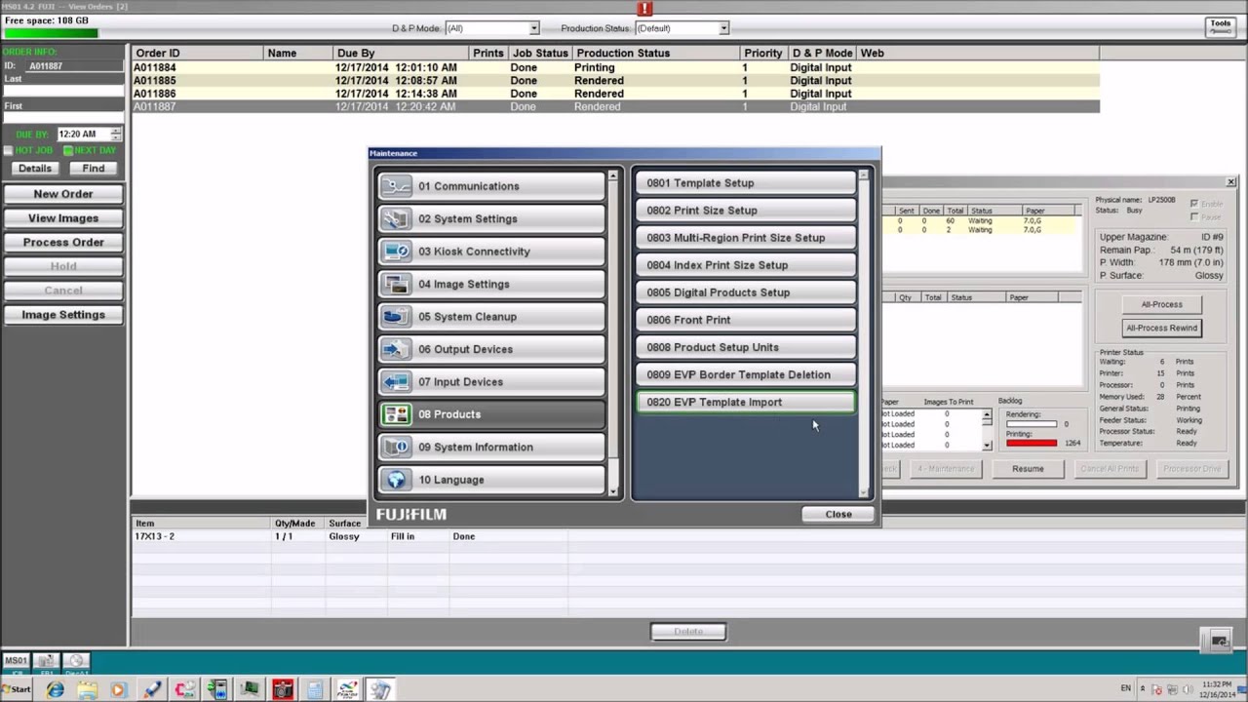The height and width of the screenshot is (702, 1248).
Task: Click the Free space green progress bar
Action: click(51, 33)
